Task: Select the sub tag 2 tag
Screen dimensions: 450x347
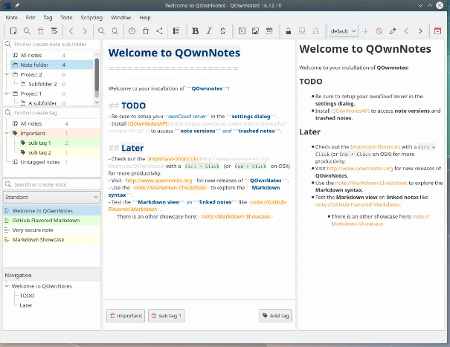Action: click(60, 152)
